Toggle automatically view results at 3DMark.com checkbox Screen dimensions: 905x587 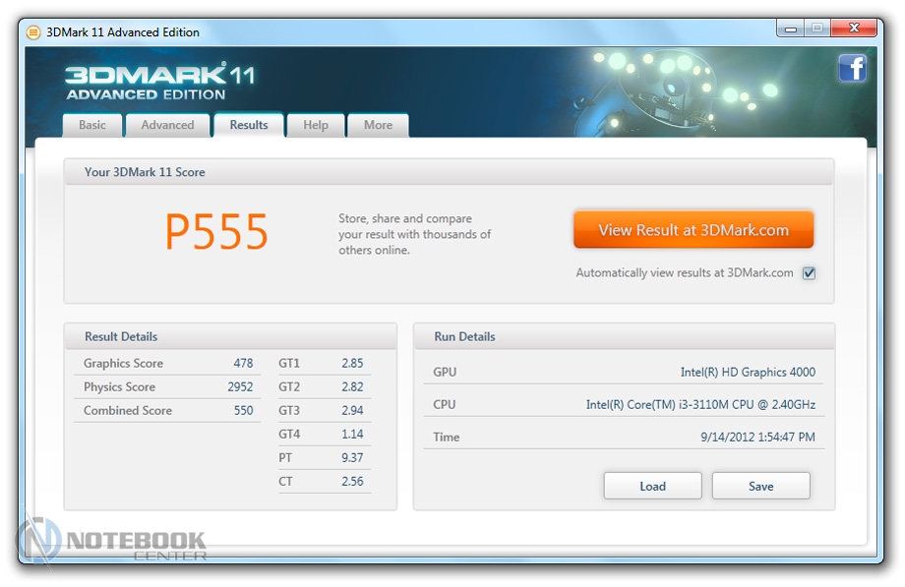[x=809, y=273]
